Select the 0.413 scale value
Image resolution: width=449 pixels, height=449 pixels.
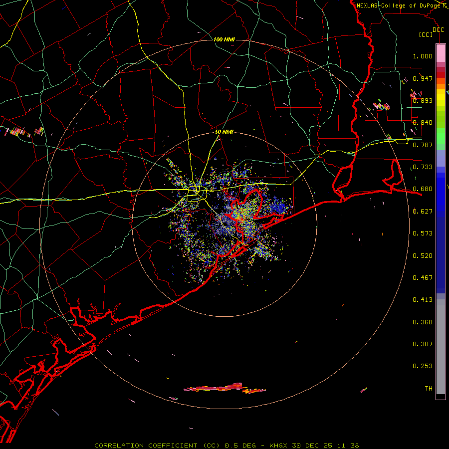pyautogui.click(x=423, y=300)
